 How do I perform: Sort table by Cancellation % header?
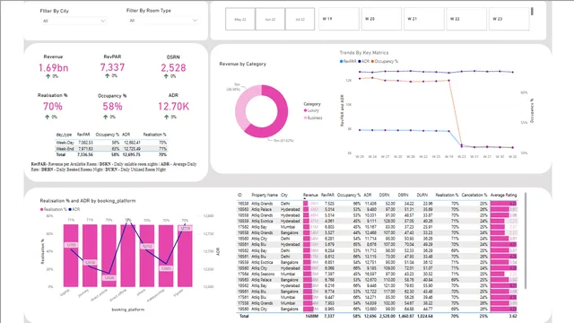[474, 196]
